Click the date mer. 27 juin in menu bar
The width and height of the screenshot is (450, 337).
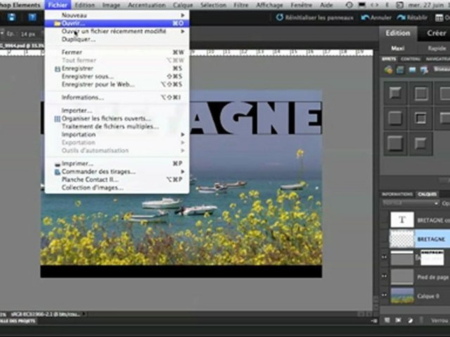point(426,5)
